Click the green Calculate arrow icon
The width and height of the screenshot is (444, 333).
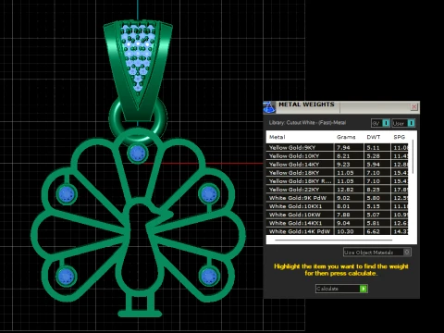364,289
